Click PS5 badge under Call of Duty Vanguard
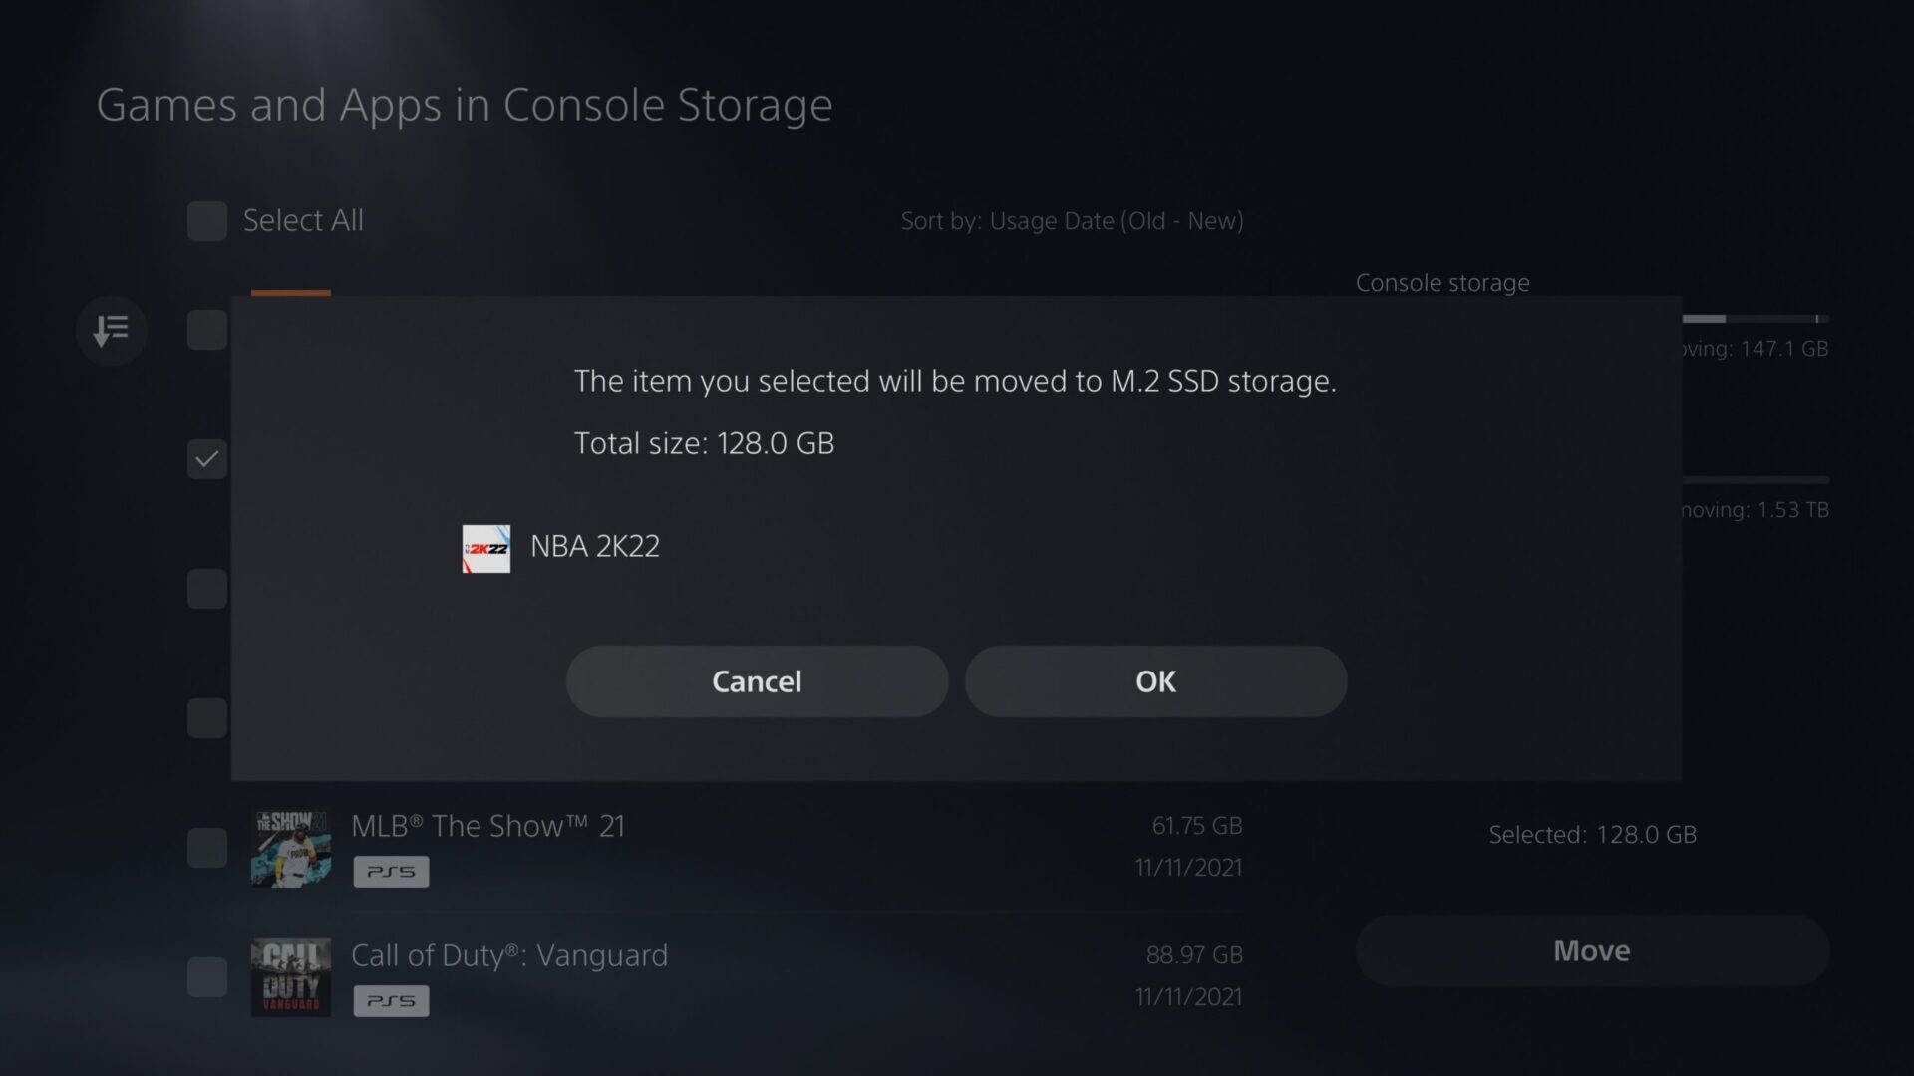Screen dimensions: 1914x1076 391,1001
